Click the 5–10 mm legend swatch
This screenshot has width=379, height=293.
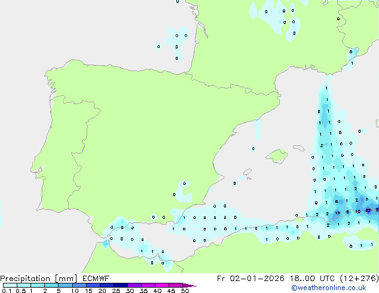tap(65, 285)
